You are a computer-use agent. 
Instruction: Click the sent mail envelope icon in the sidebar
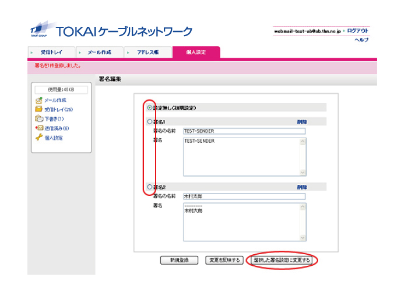(39, 128)
